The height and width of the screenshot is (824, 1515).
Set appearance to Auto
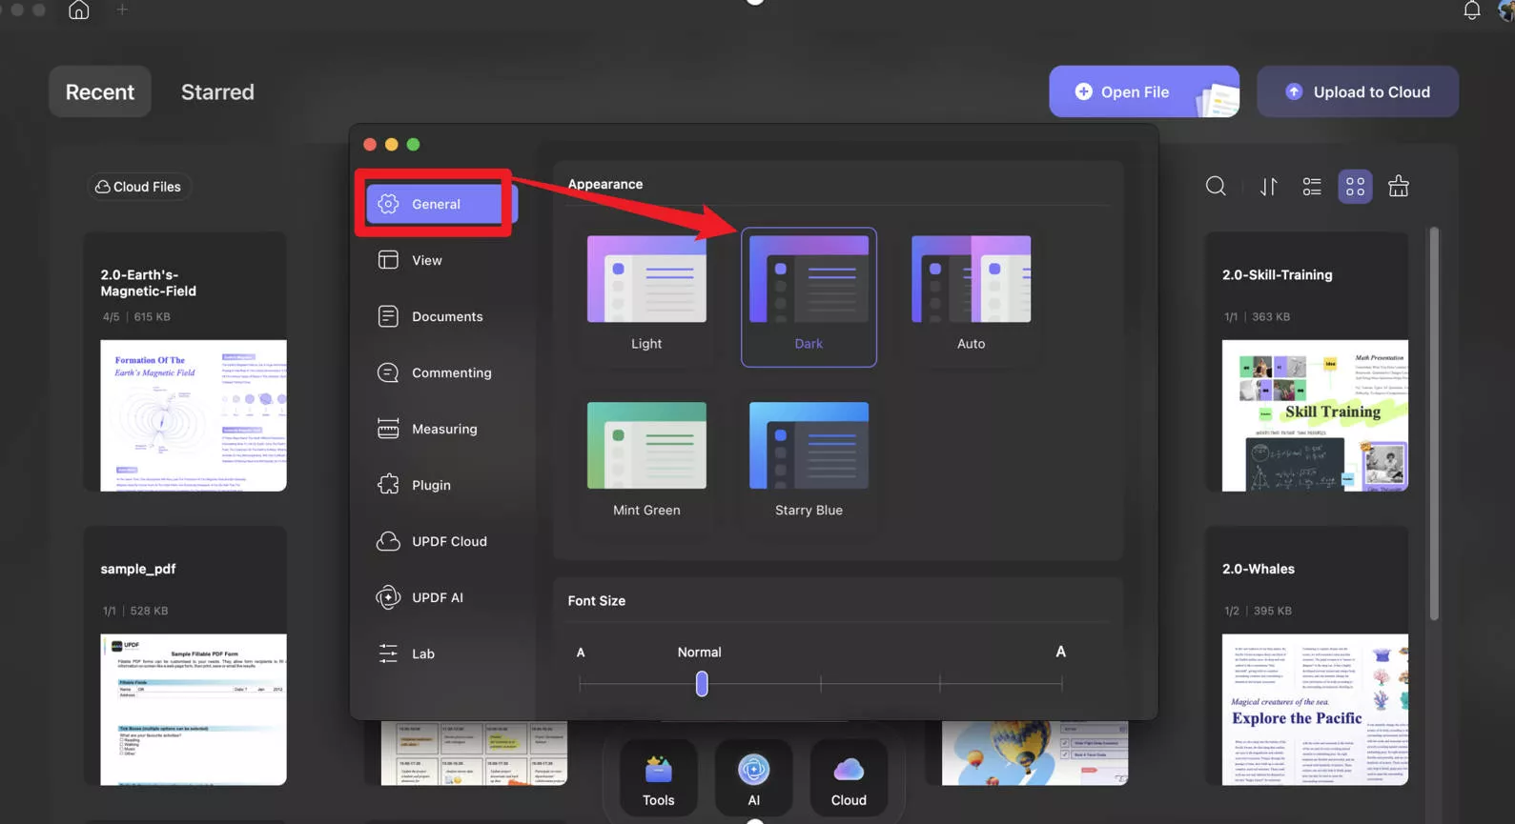click(971, 295)
